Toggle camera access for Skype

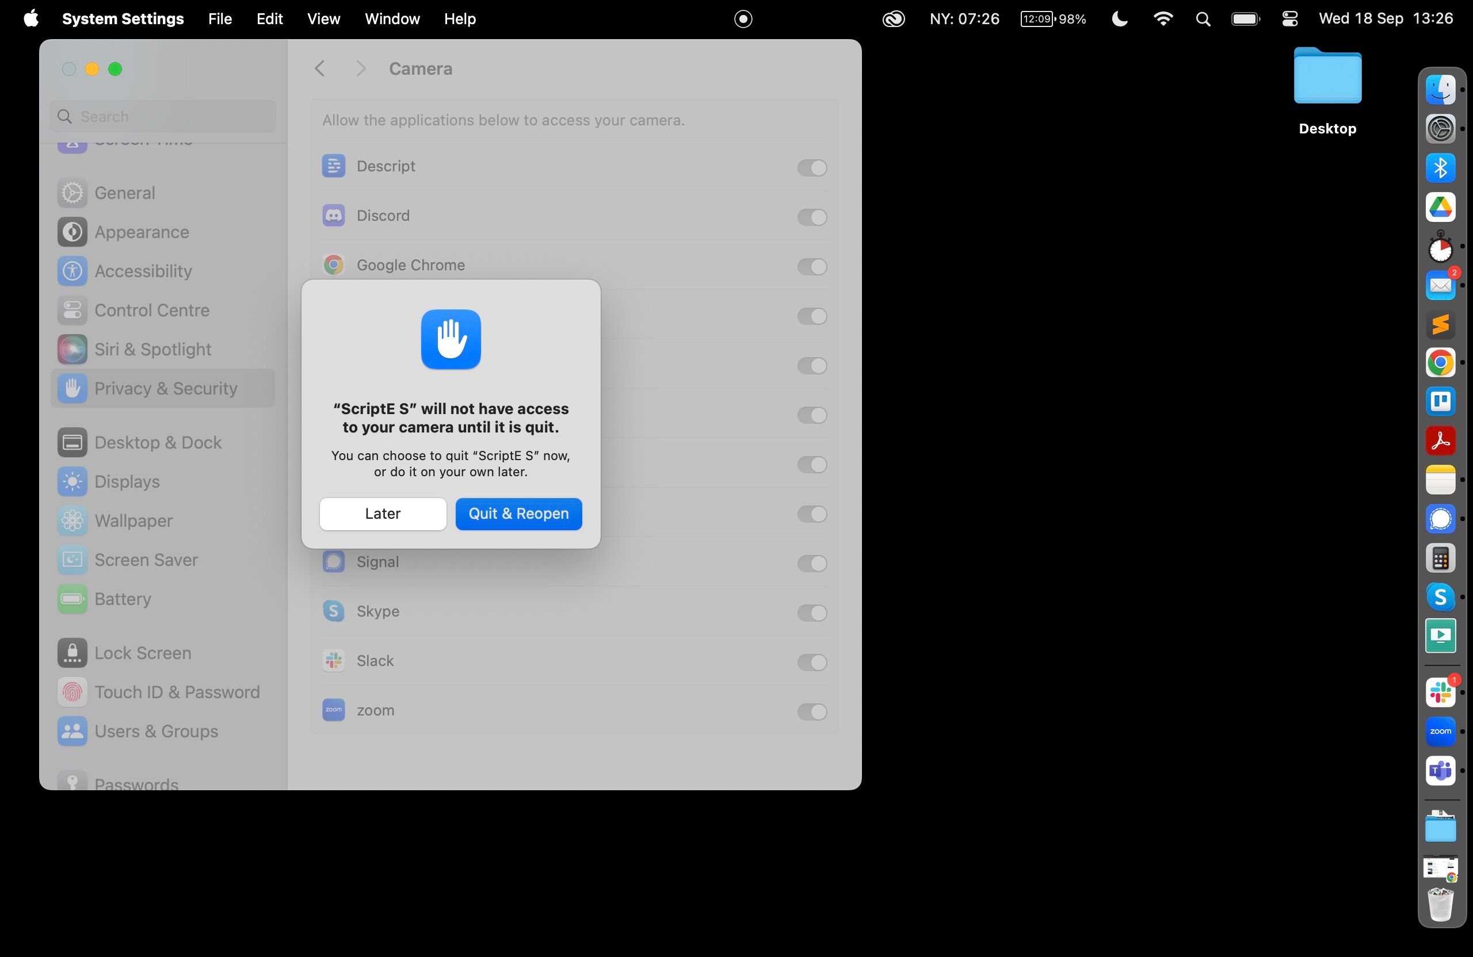(812, 613)
